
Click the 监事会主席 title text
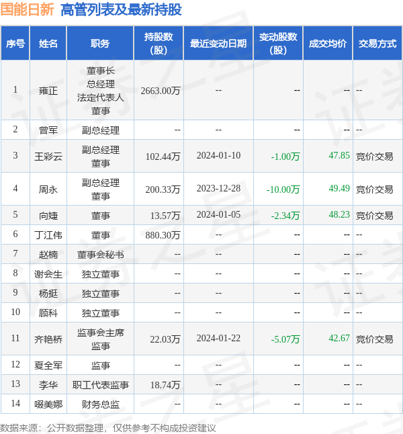(x=101, y=333)
